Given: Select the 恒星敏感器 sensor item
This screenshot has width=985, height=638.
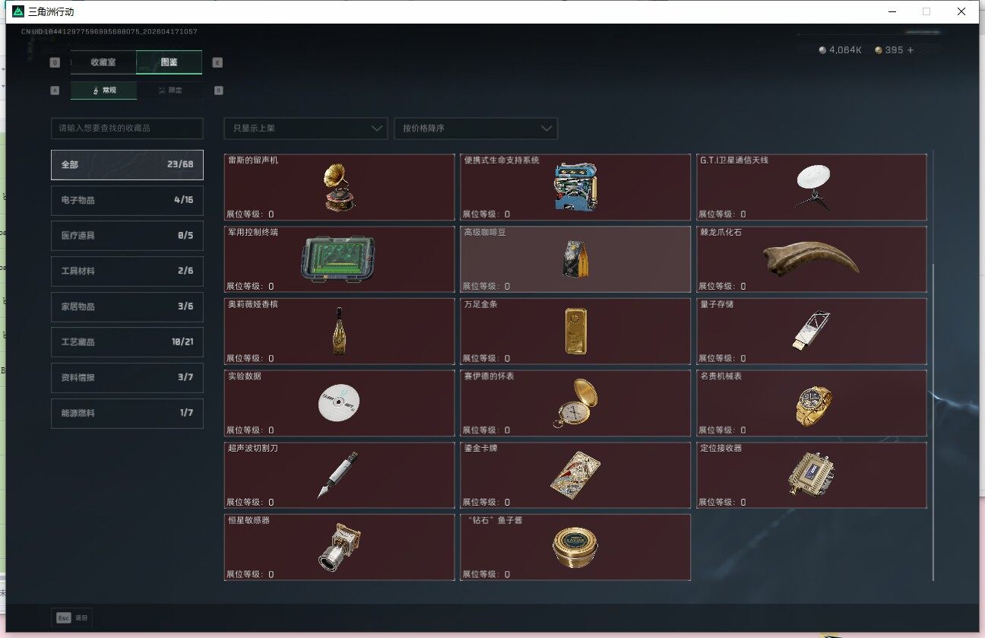Looking at the screenshot, I should [339, 548].
